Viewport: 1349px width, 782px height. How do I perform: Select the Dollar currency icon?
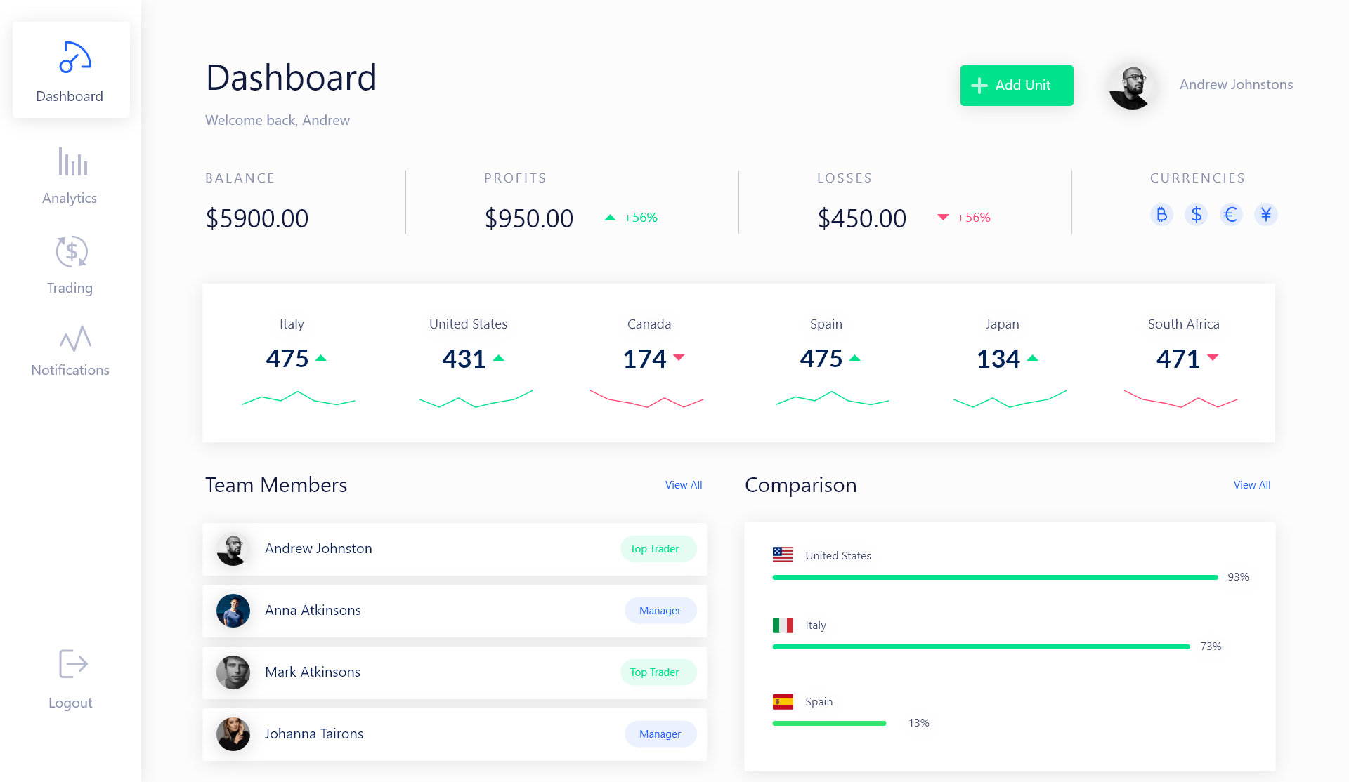click(1197, 214)
